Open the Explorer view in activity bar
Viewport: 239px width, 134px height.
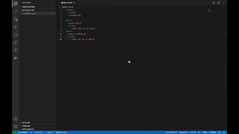tap(16, 3)
